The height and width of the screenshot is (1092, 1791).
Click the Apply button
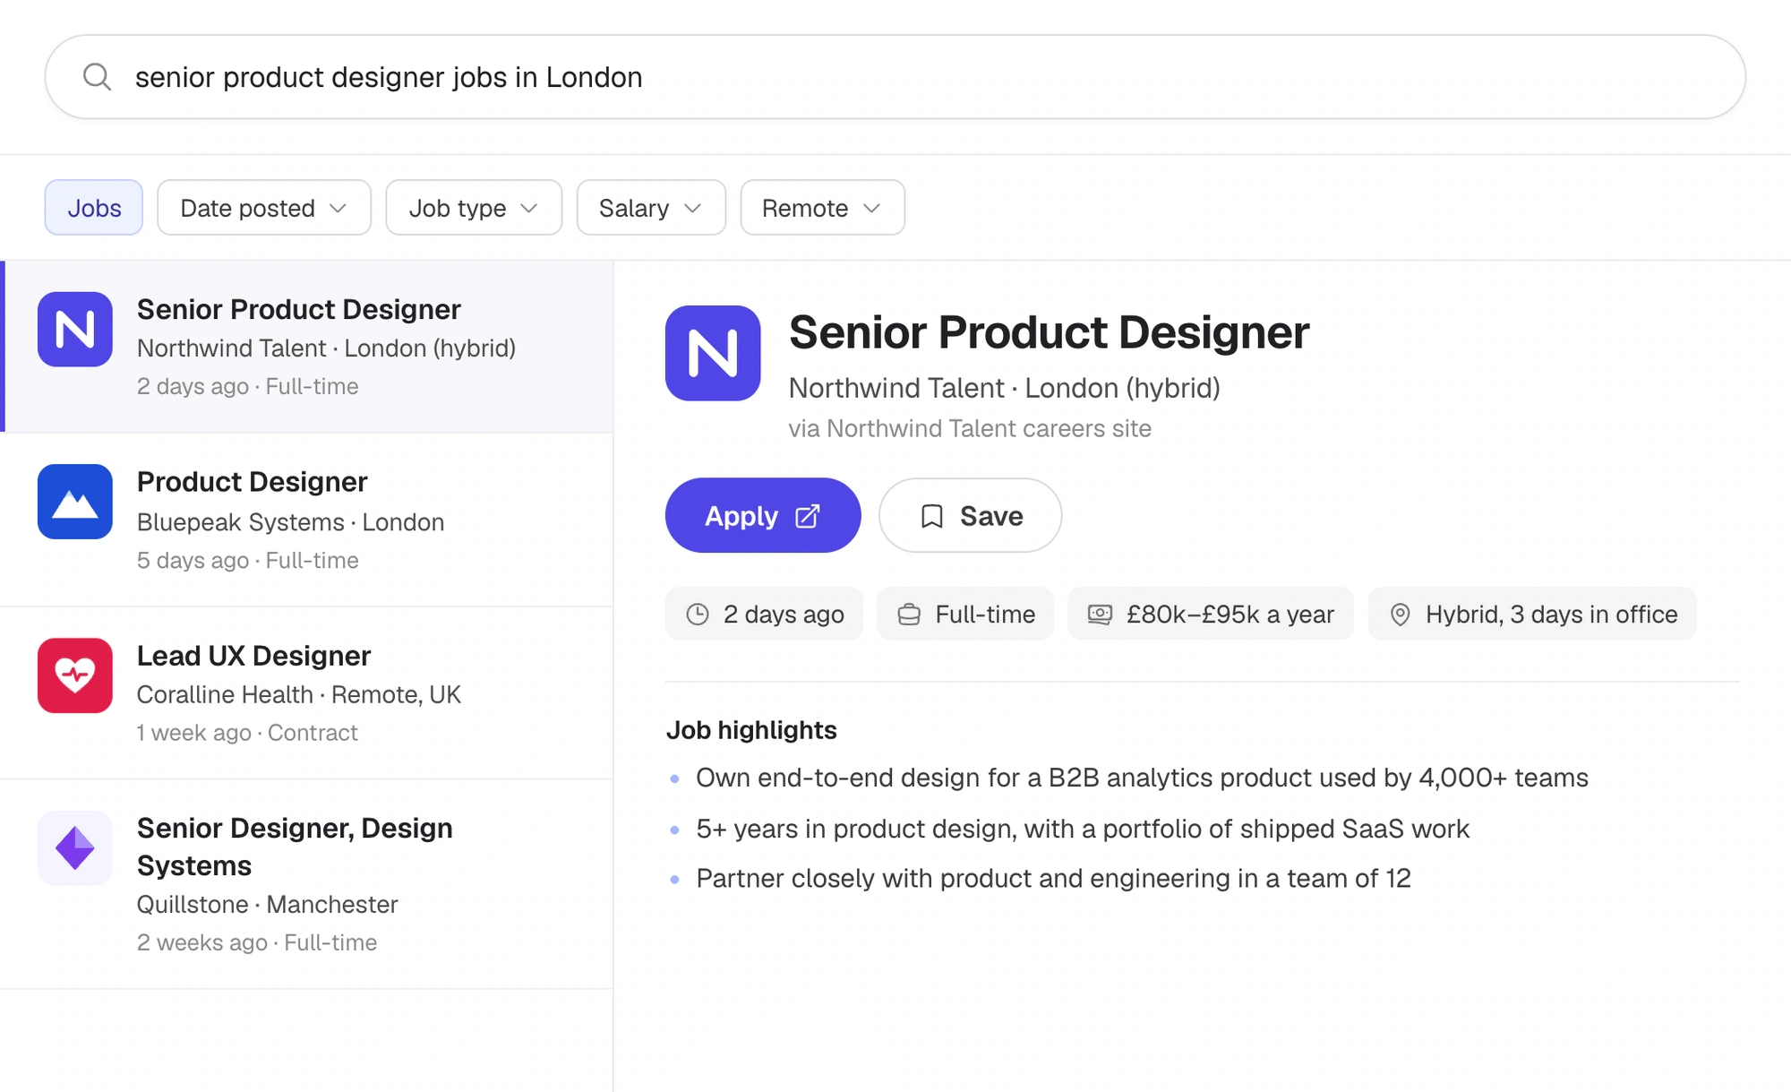763,515
